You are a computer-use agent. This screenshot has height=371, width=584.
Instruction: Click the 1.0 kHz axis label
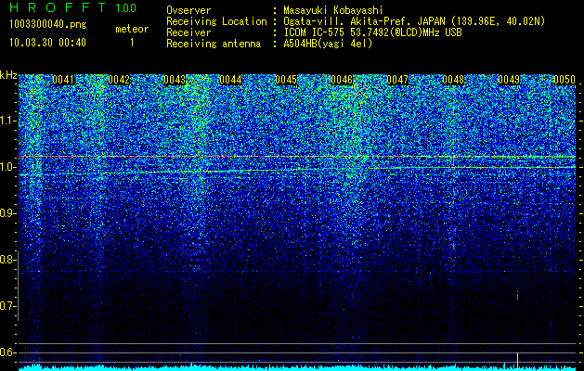pyautogui.click(x=7, y=167)
